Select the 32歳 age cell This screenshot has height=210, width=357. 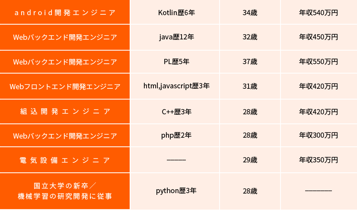(250, 37)
